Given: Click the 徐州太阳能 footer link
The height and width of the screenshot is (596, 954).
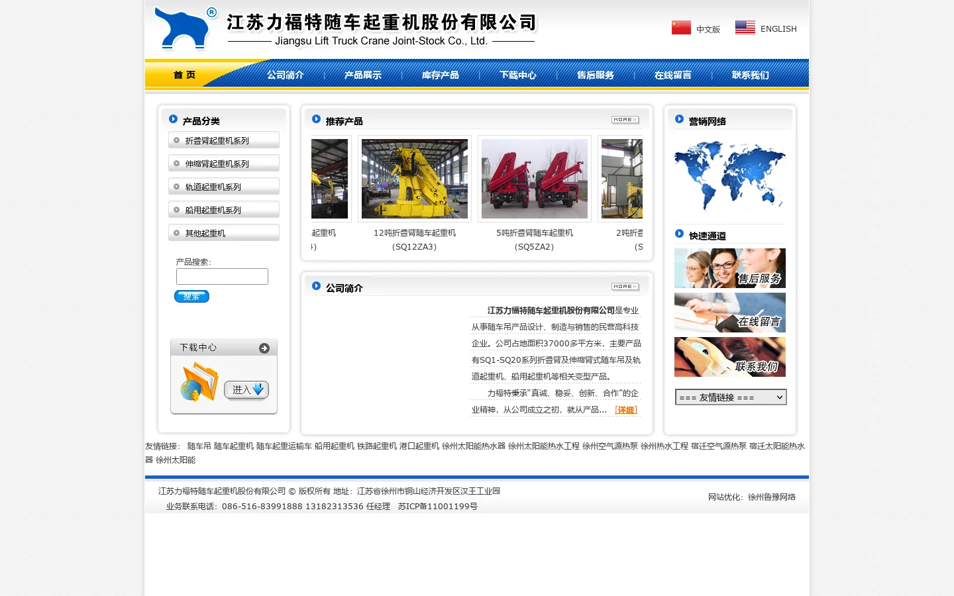Looking at the screenshot, I should (176, 460).
